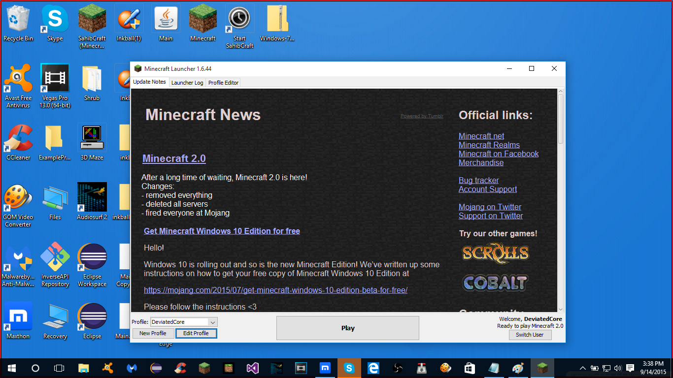This screenshot has width=673, height=378.
Task: Click the Cobalt game logo
Action: [495, 283]
